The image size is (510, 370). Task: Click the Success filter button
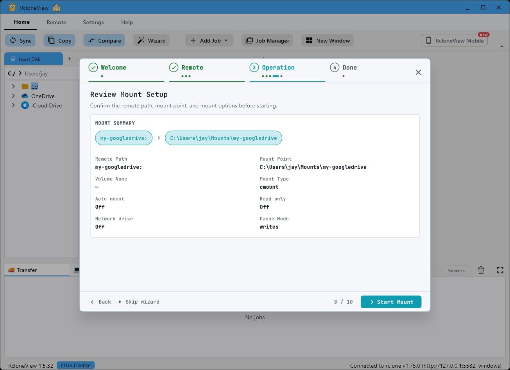[456, 270]
